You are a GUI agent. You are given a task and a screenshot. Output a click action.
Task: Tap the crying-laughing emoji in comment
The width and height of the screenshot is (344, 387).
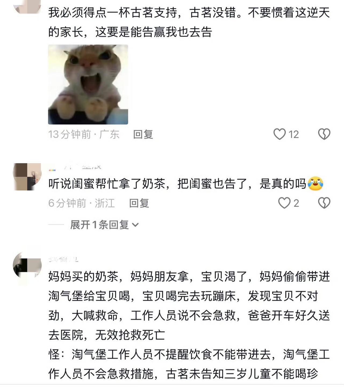pyautogui.click(x=315, y=184)
